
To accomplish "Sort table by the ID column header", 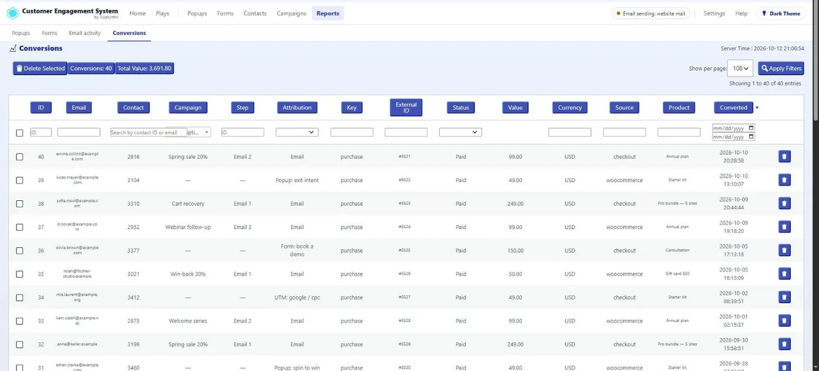I will point(41,108).
